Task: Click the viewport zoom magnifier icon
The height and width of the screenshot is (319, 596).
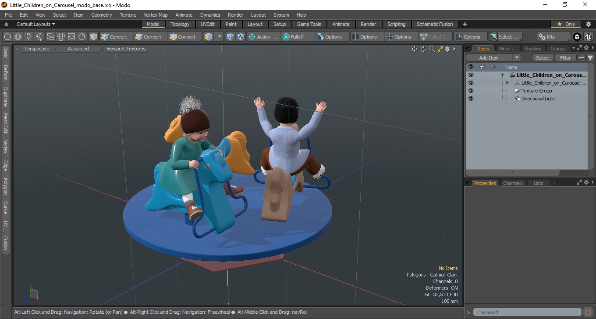Action: click(432, 49)
